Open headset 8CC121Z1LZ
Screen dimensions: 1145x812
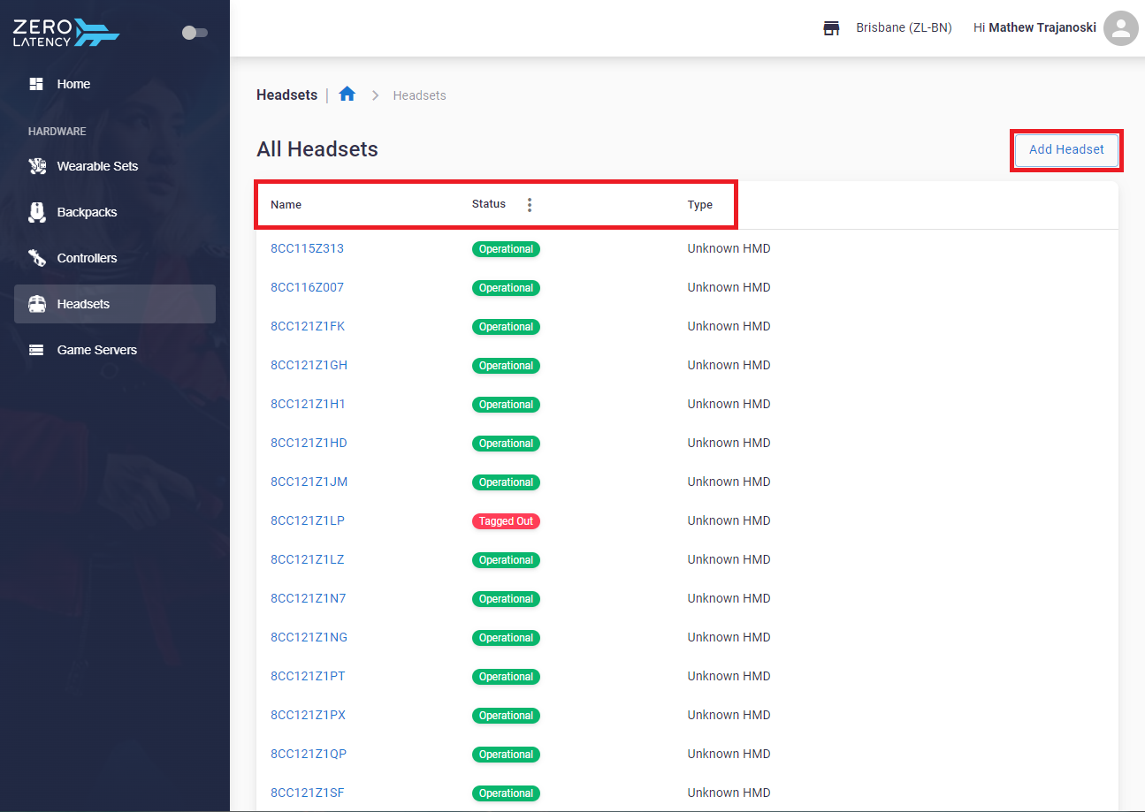308,559
